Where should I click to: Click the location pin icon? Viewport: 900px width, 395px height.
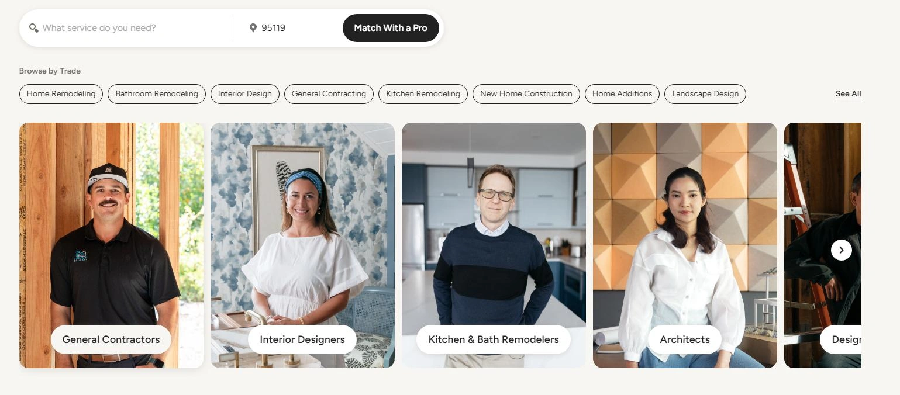(253, 27)
